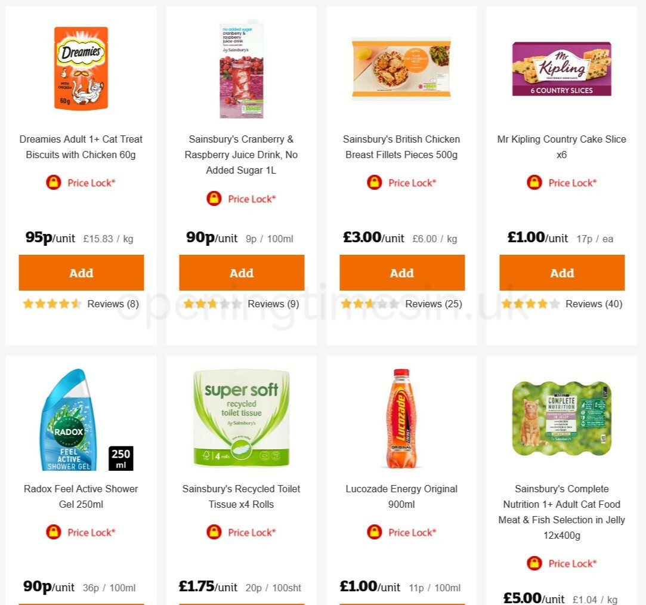Open the Sainsbury's Recycled Toilet Tissue product page

tap(241, 496)
